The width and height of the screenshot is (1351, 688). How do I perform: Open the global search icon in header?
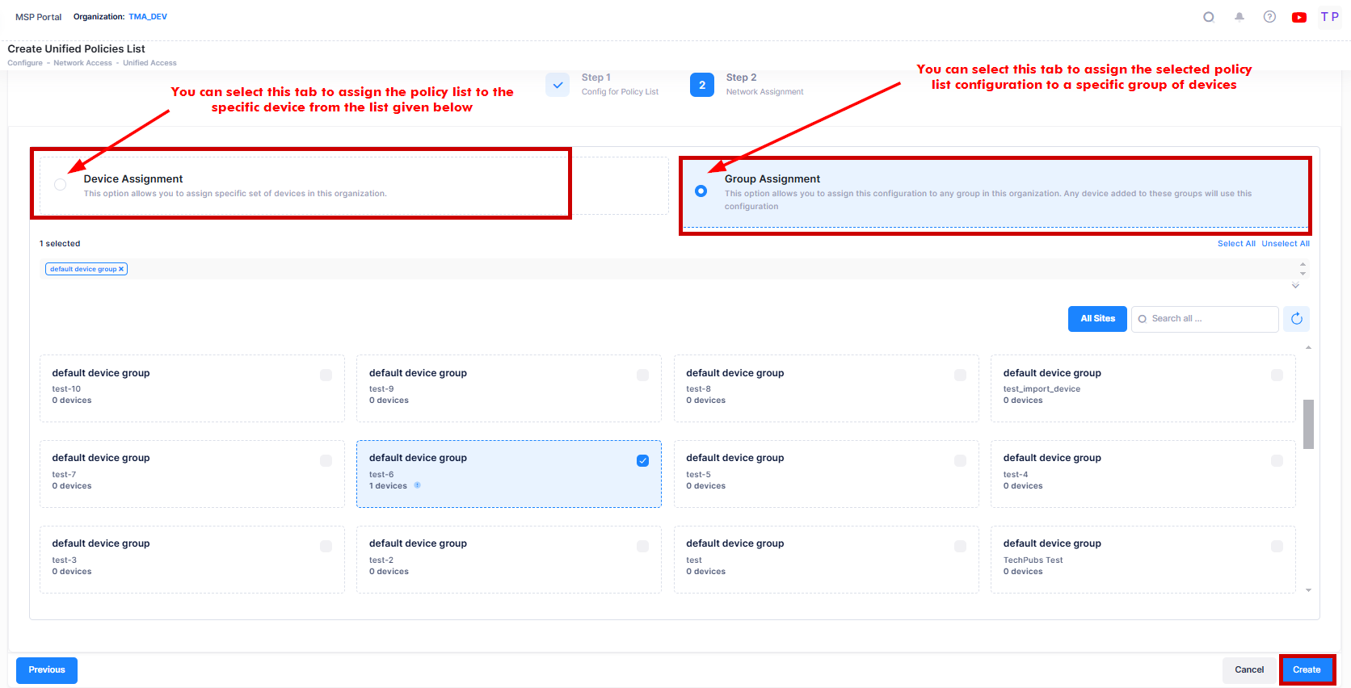1209,17
